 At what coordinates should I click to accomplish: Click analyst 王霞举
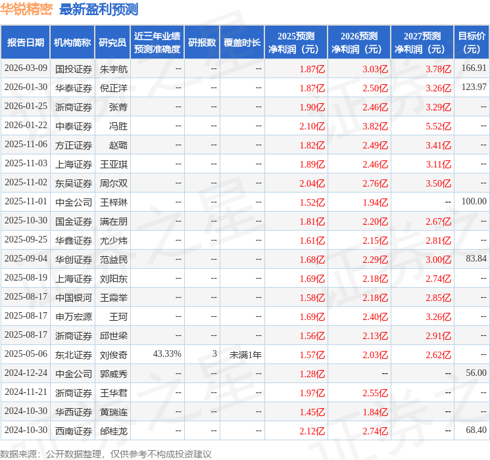point(113,298)
